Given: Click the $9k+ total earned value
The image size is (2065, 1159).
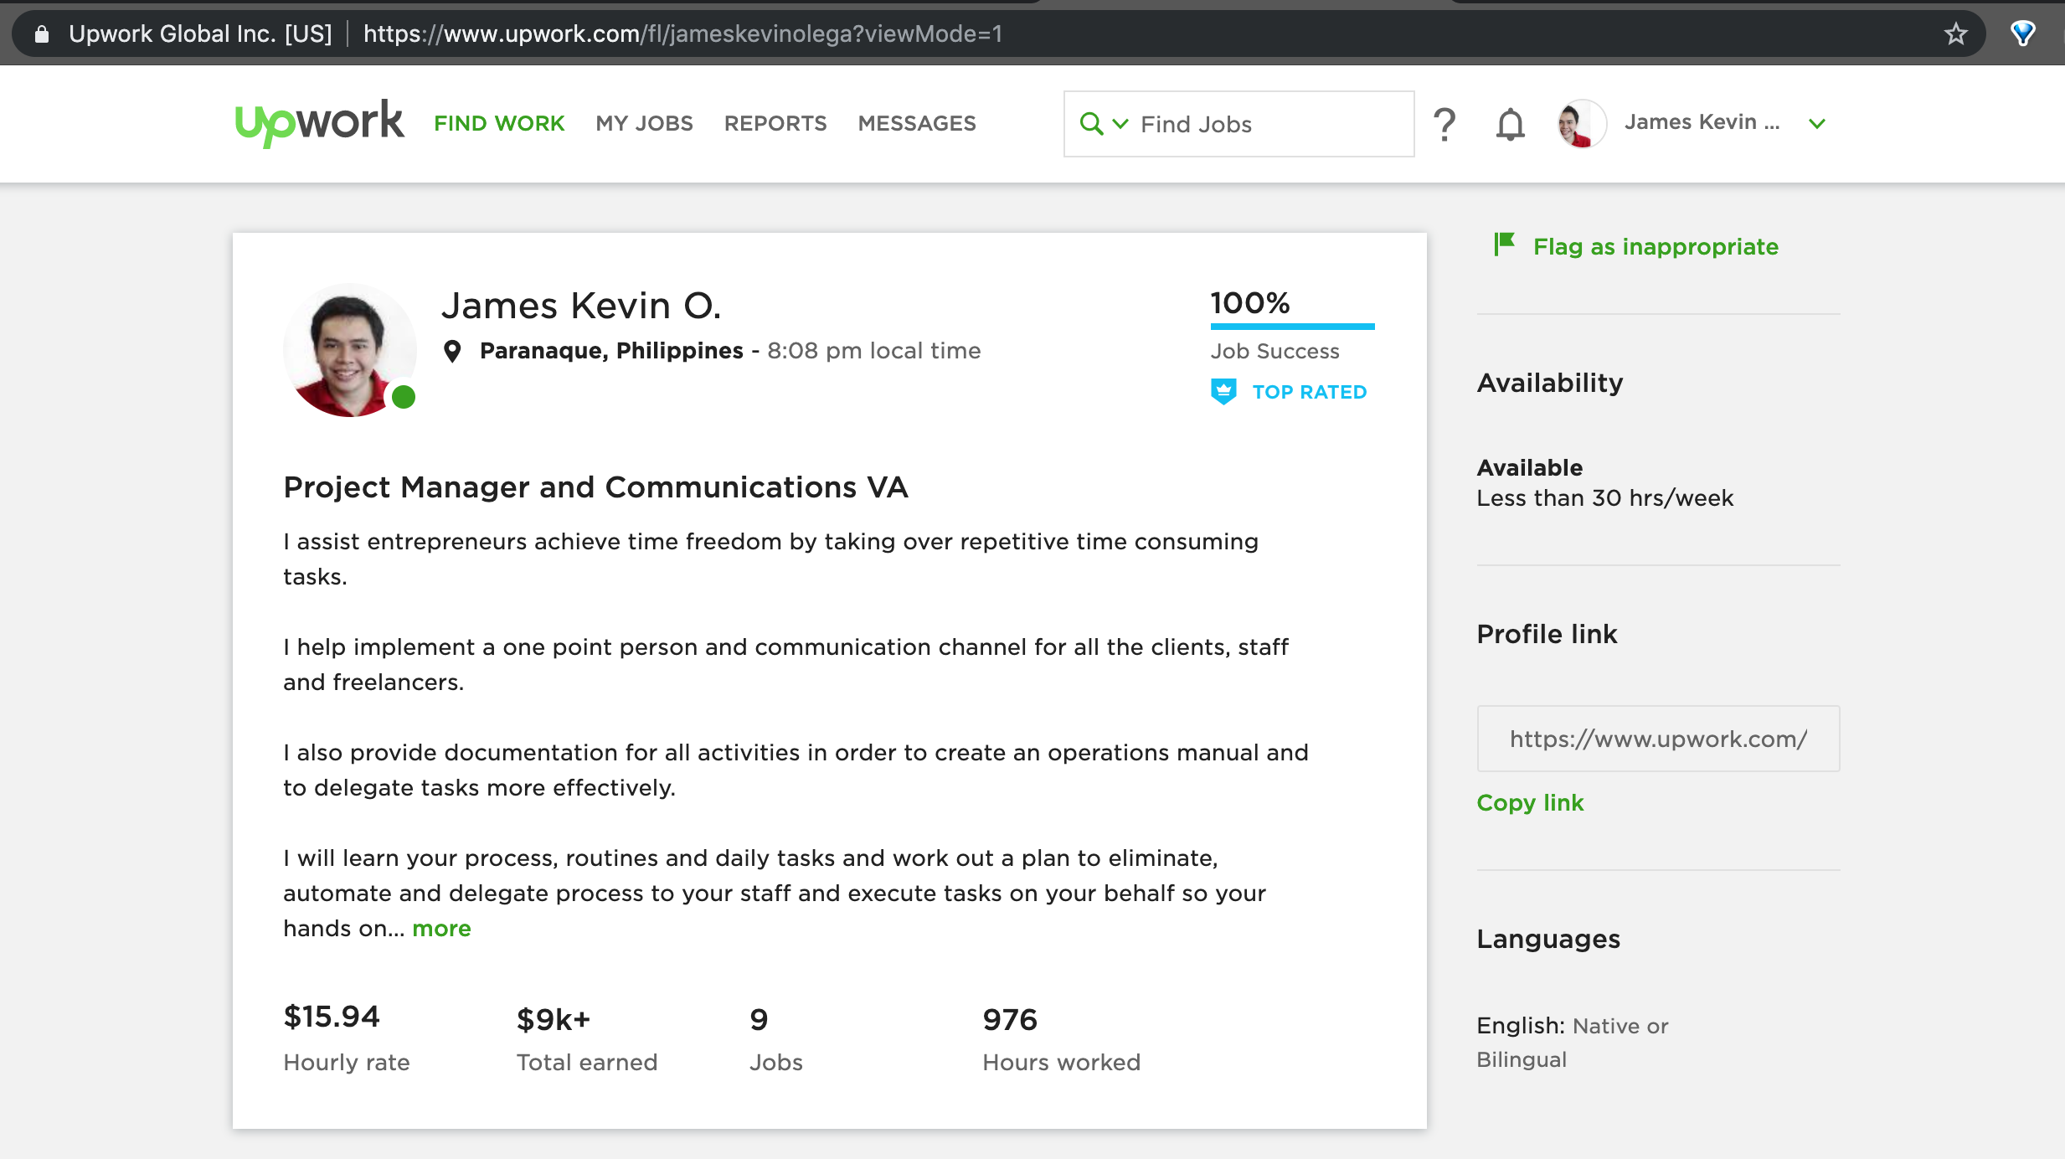Looking at the screenshot, I should pos(553,1019).
